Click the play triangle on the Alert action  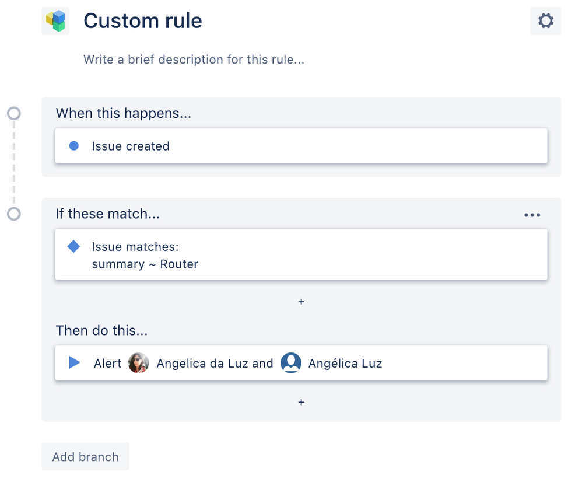(x=74, y=363)
